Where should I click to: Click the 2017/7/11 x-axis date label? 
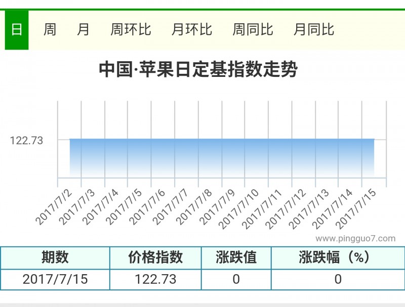tap(262, 209)
